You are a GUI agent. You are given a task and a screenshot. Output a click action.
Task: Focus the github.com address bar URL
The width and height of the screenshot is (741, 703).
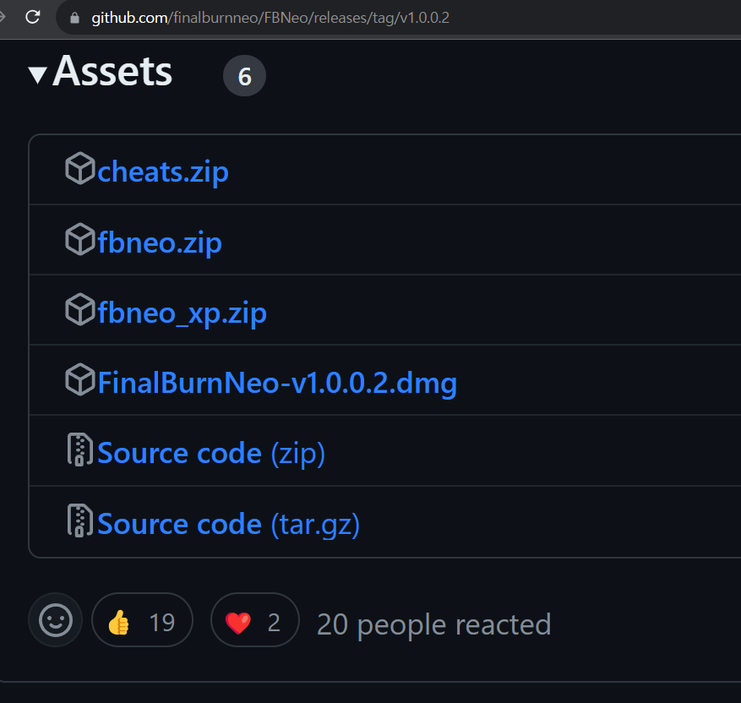point(270,18)
